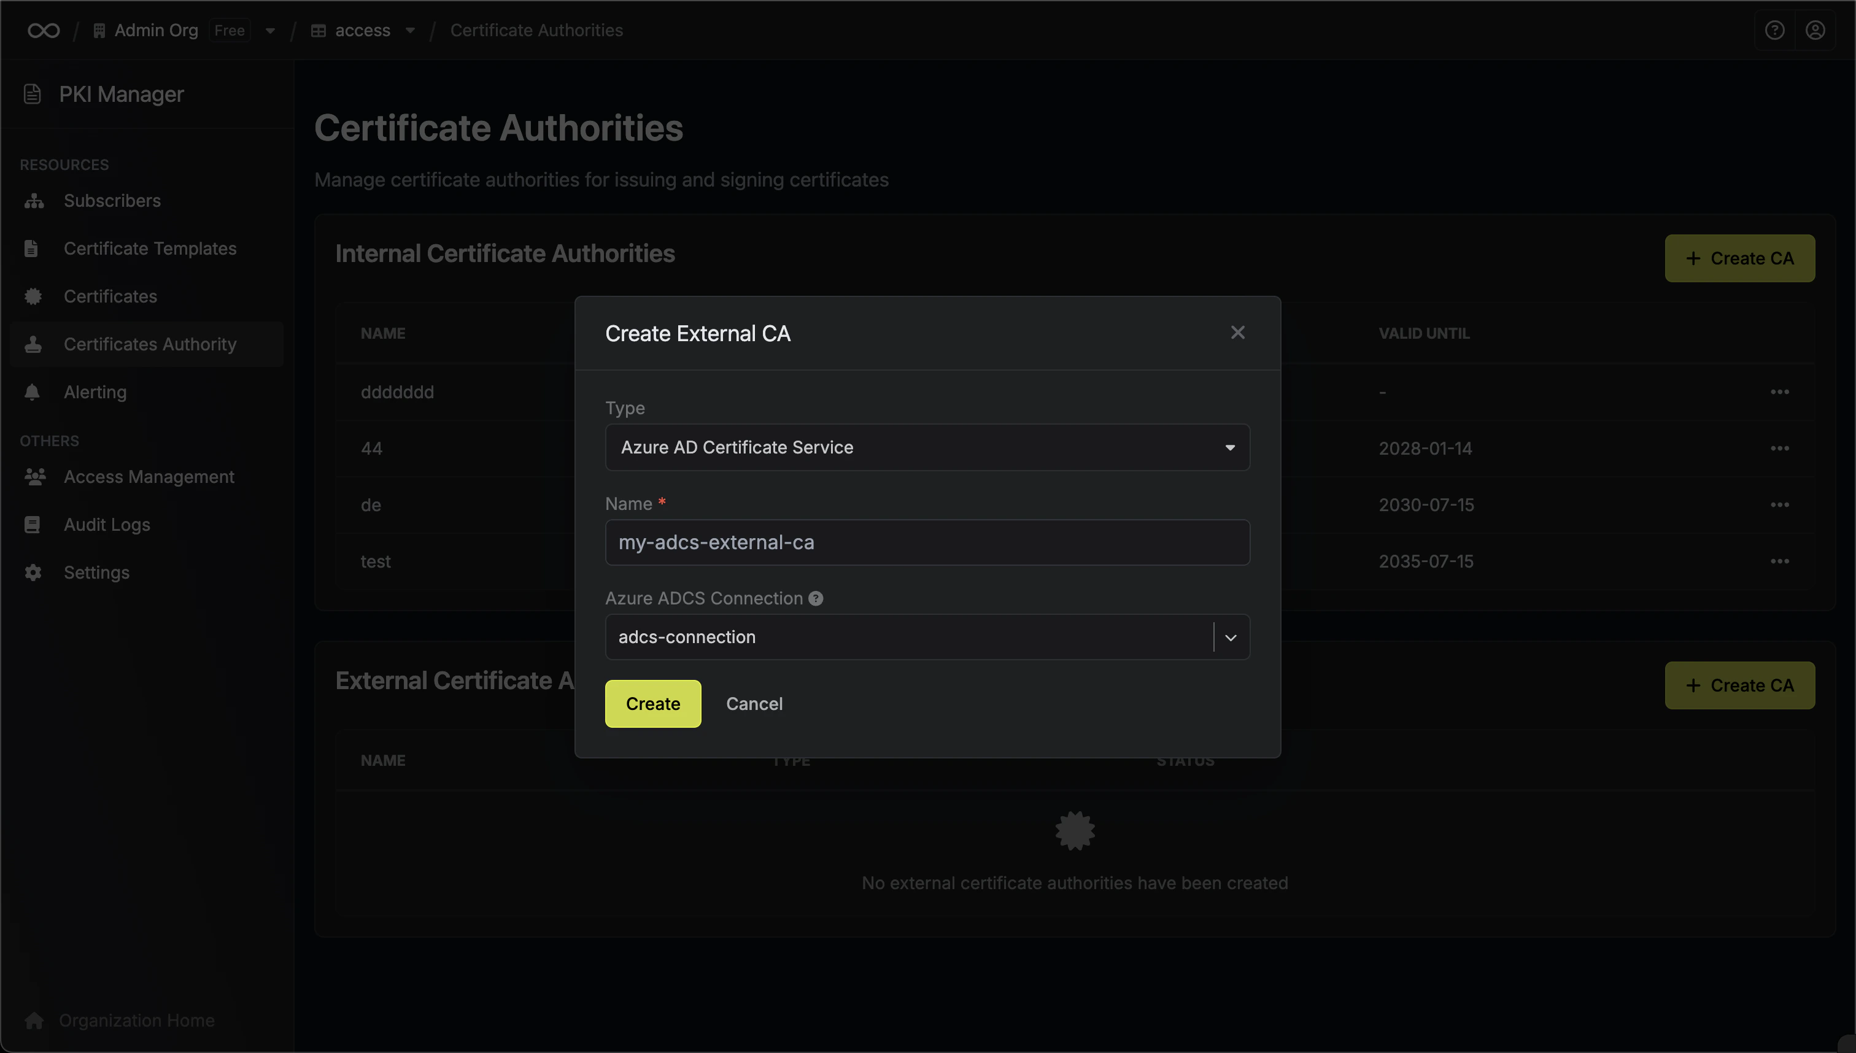Click the infinity logo icon in header

[x=44, y=31]
